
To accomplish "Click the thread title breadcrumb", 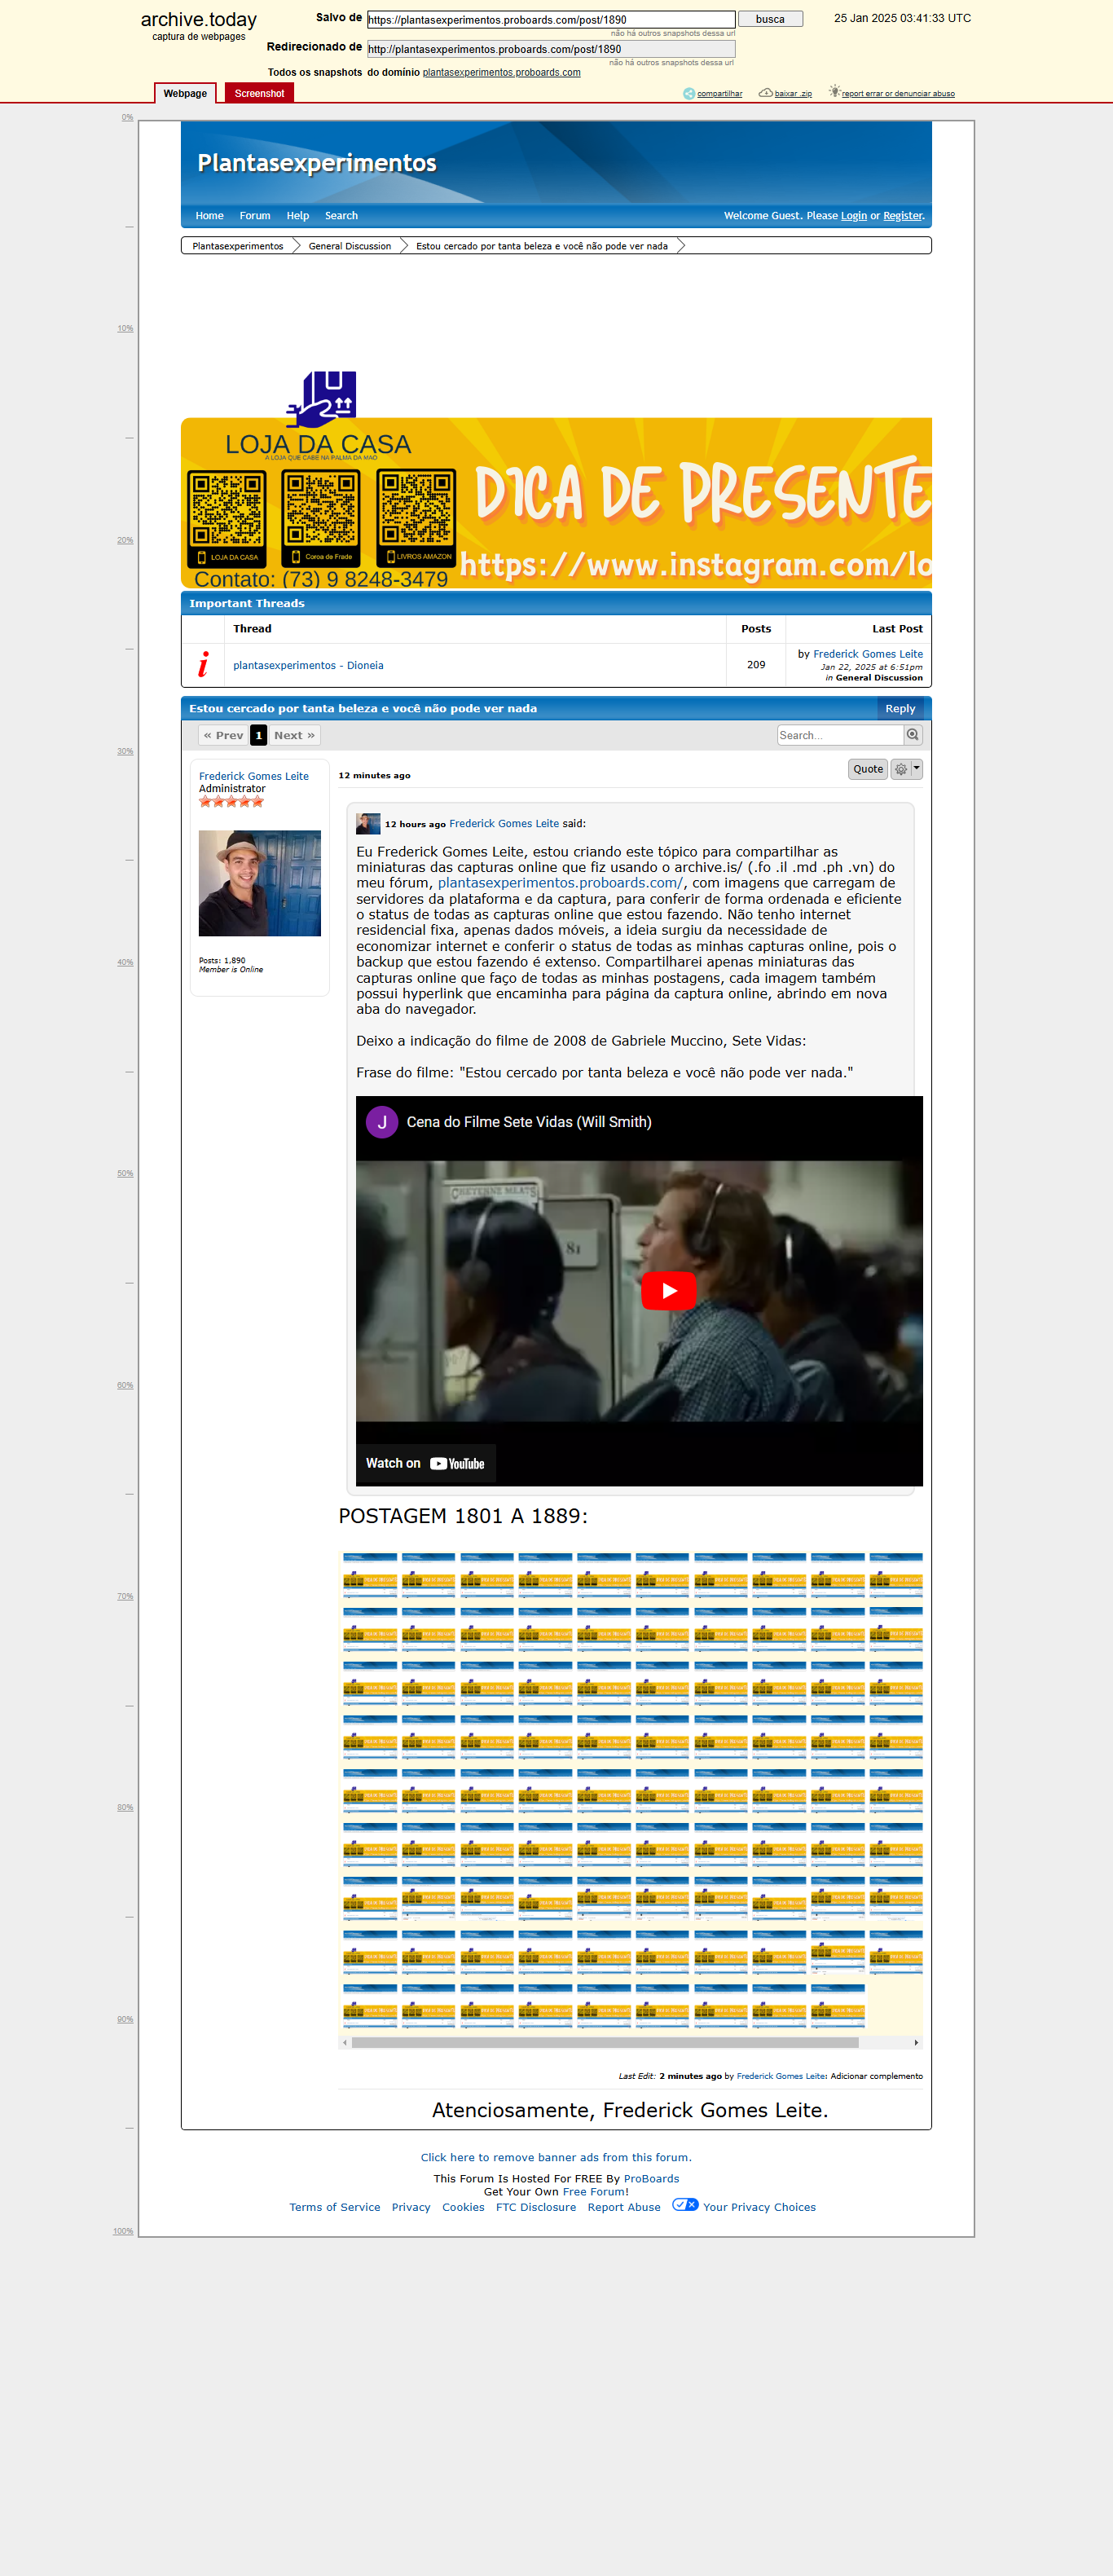I will coord(542,246).
